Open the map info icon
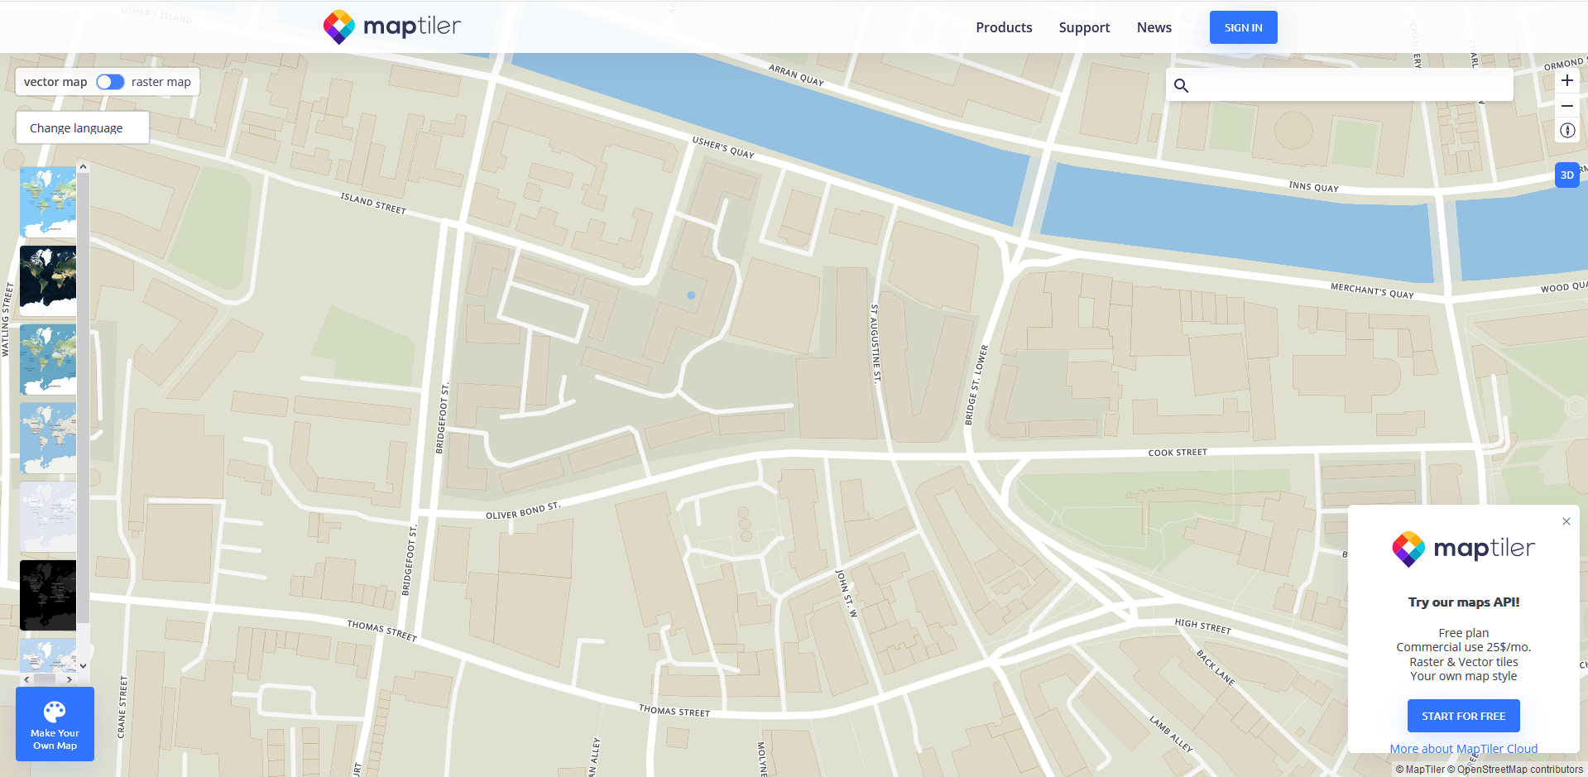Viewport: 1588px width, 777px height. (1566, 130)
